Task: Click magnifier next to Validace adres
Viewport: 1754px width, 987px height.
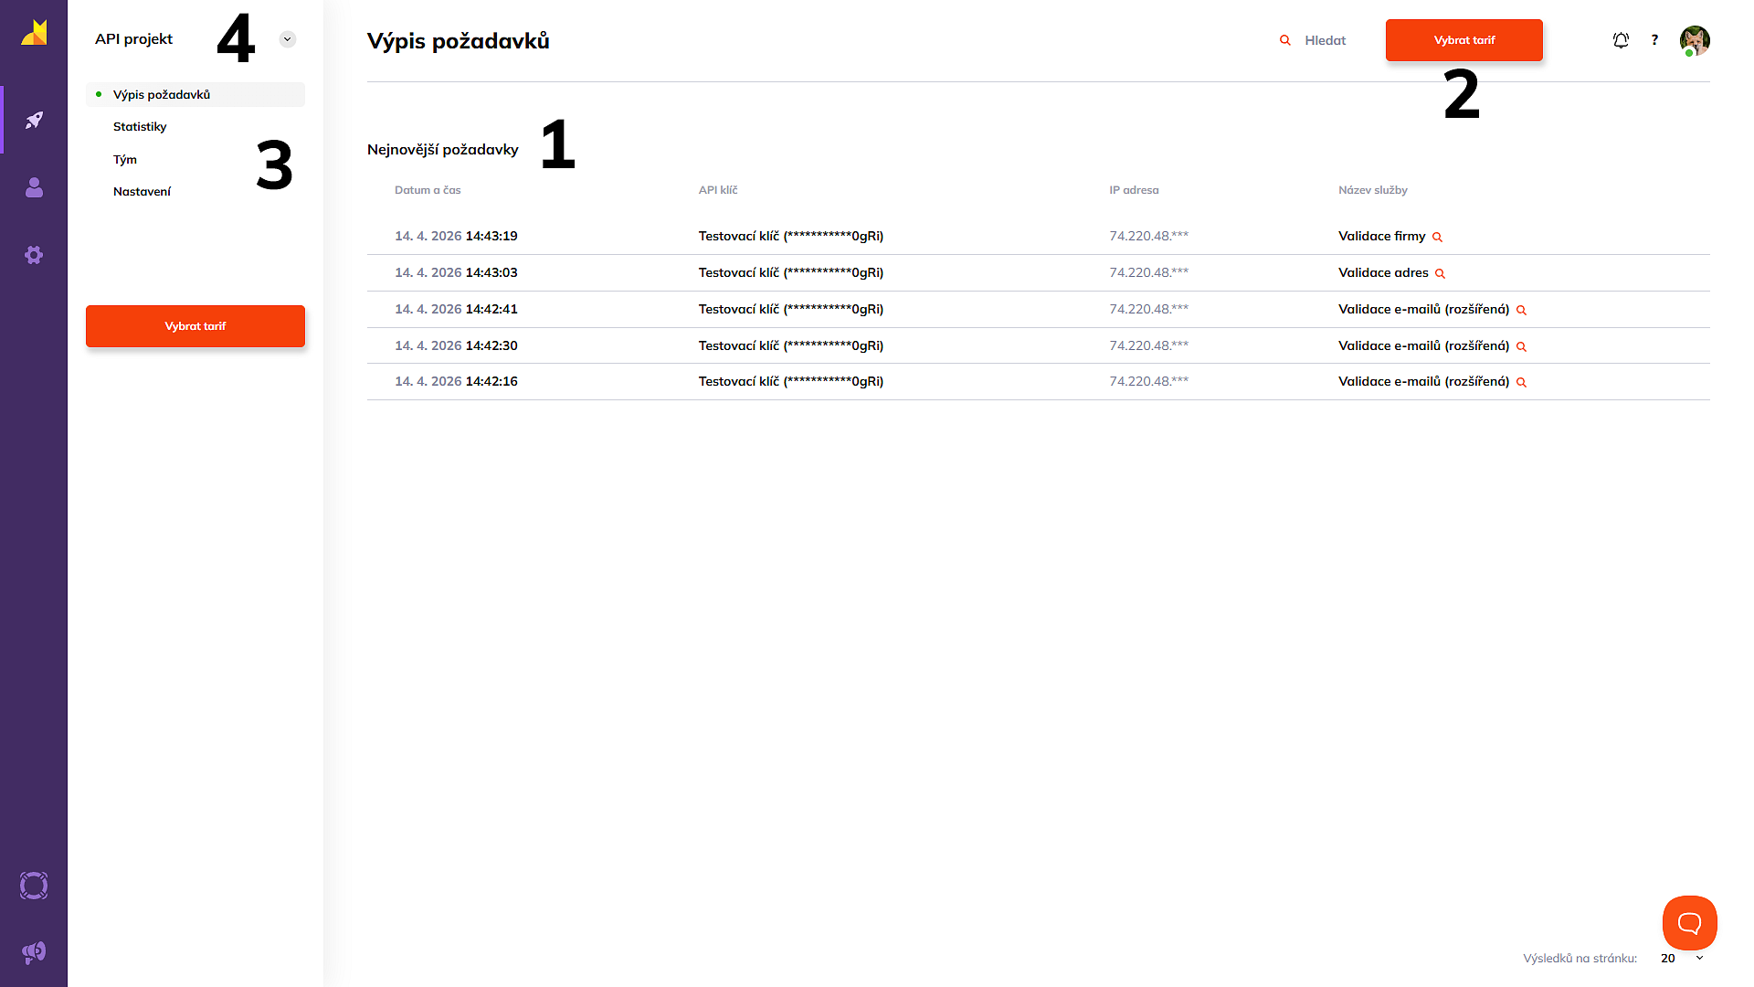Action: pyautogui.click(x=1440, y=273)
